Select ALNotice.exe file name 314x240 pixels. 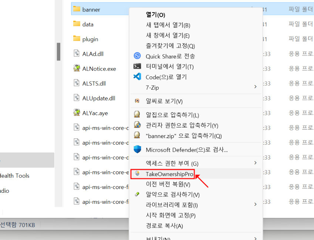click(99, 69)
